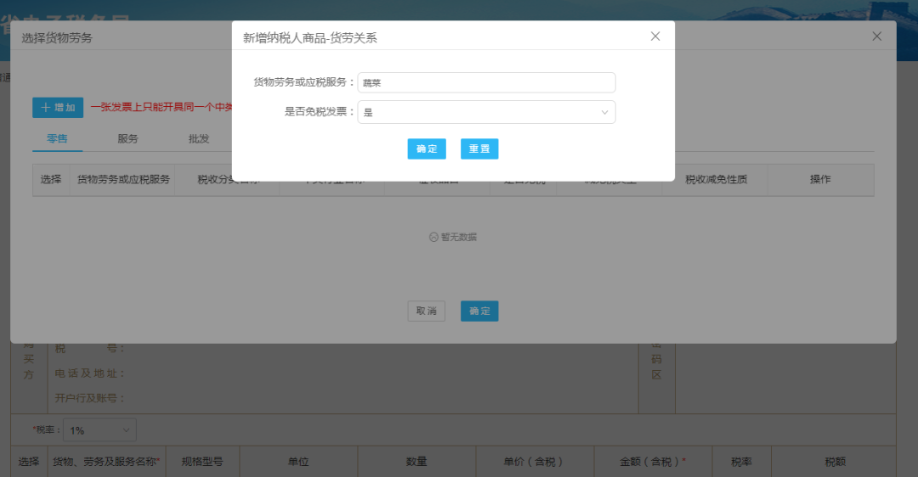Click the 重置 button
Viewport: 918px width, 477px height.
tap(479, 149)
